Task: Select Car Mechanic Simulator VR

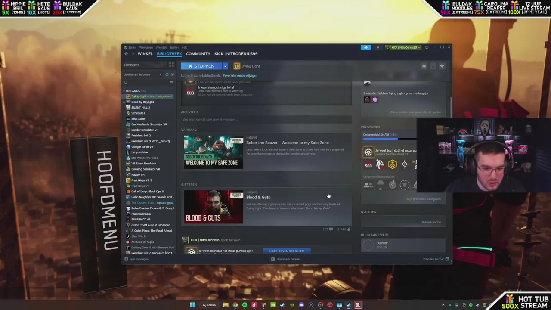Action: coord(149,124)
